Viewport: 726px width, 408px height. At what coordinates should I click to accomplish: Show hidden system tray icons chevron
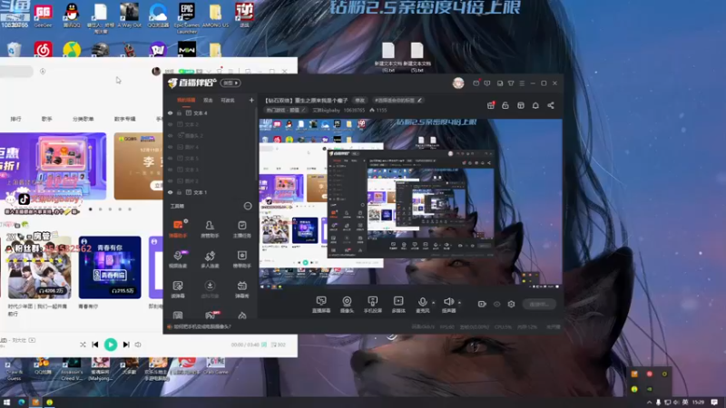pyautogui.click(x=649, y=403)
